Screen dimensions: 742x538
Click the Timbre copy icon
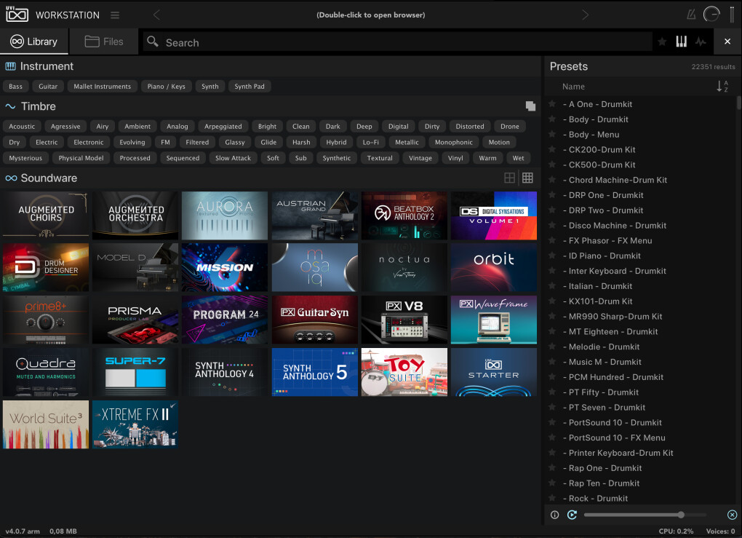point(530,106)
